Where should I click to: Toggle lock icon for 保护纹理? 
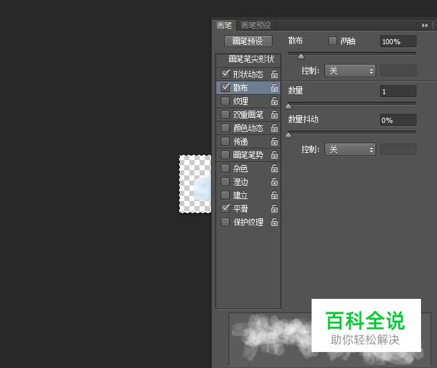pos(274,222)
